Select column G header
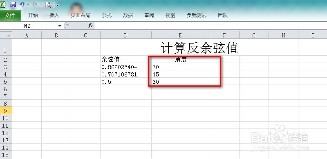Viewport: 327px width, 159px height. 254,35
